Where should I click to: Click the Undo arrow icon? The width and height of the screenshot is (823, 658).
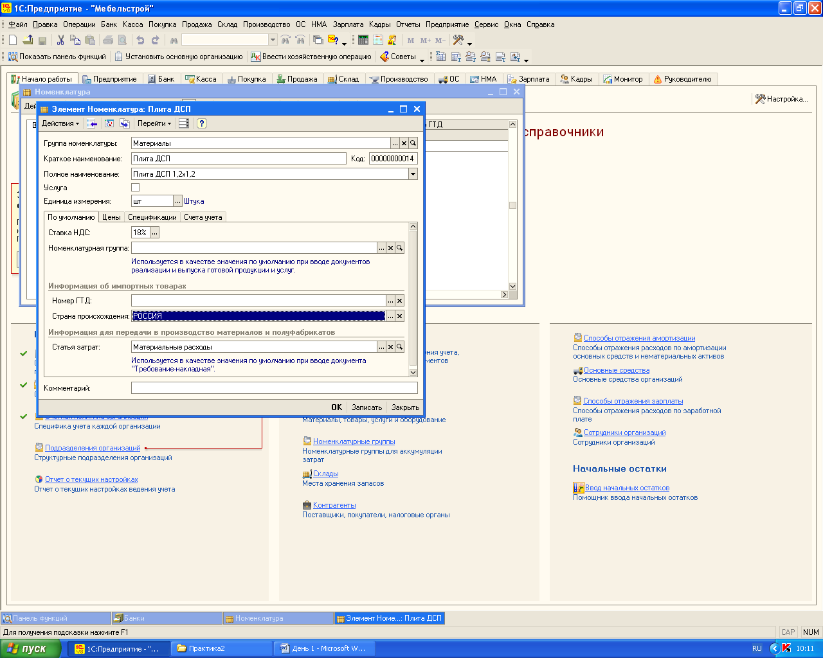tap(140, 40)
